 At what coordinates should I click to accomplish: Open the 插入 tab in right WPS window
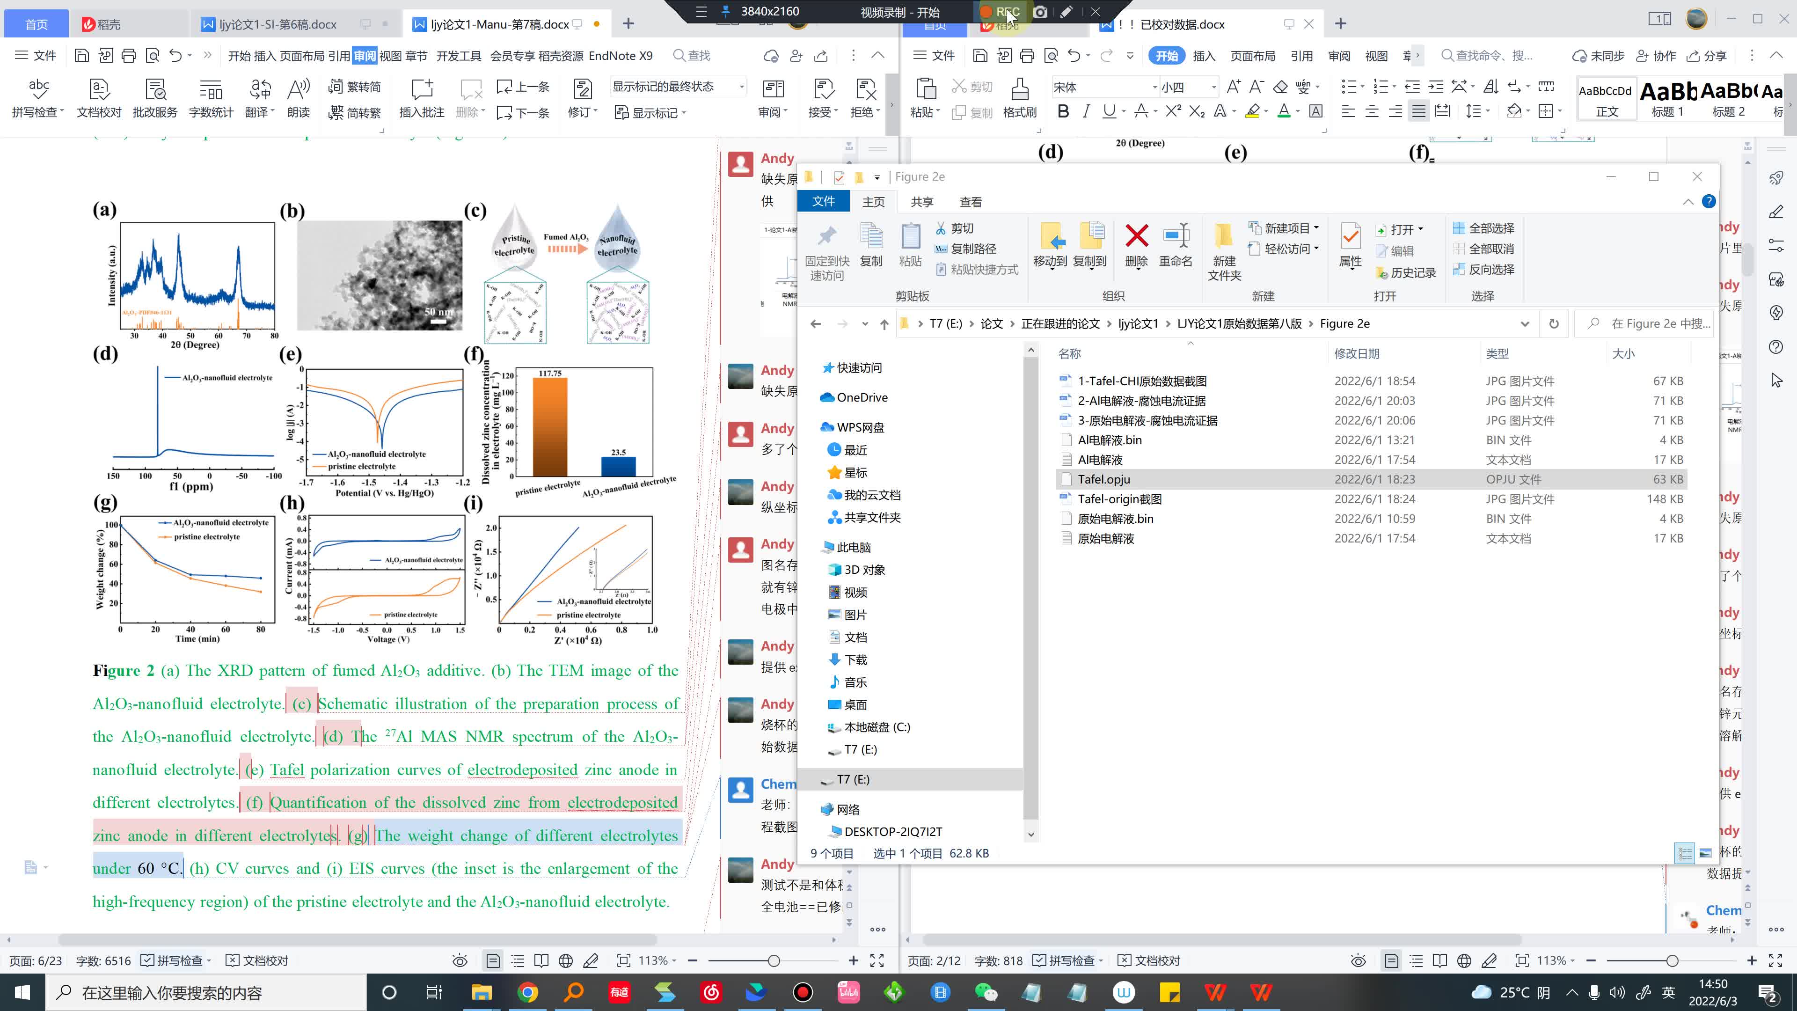point(1204,56)
